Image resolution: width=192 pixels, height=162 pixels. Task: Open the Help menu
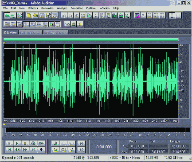(116, 8)
